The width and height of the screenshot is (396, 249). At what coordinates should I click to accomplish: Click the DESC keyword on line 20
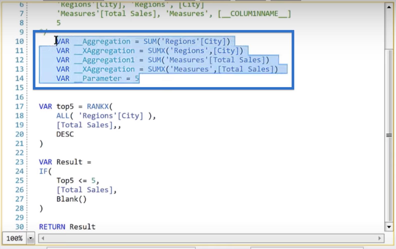(65, 134)
